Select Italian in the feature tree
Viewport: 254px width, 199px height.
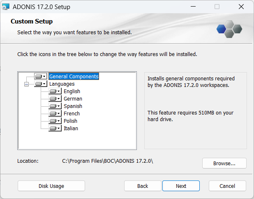tap(71, 128)
